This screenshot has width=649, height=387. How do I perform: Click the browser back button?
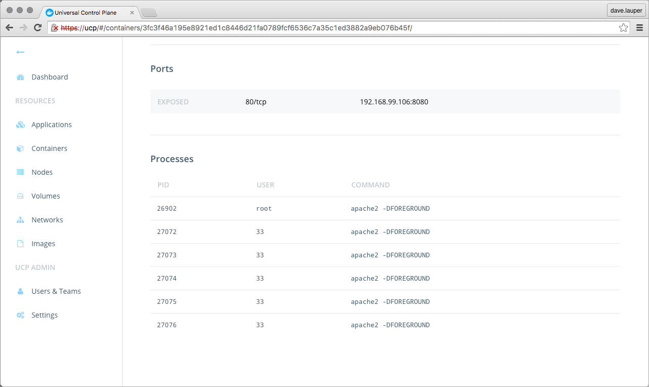9,28
